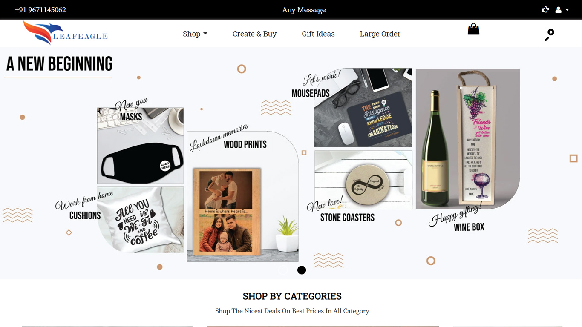Click the mousepad product image
The height and width of the screenshot is (327, 582).
tap(363, 108)
